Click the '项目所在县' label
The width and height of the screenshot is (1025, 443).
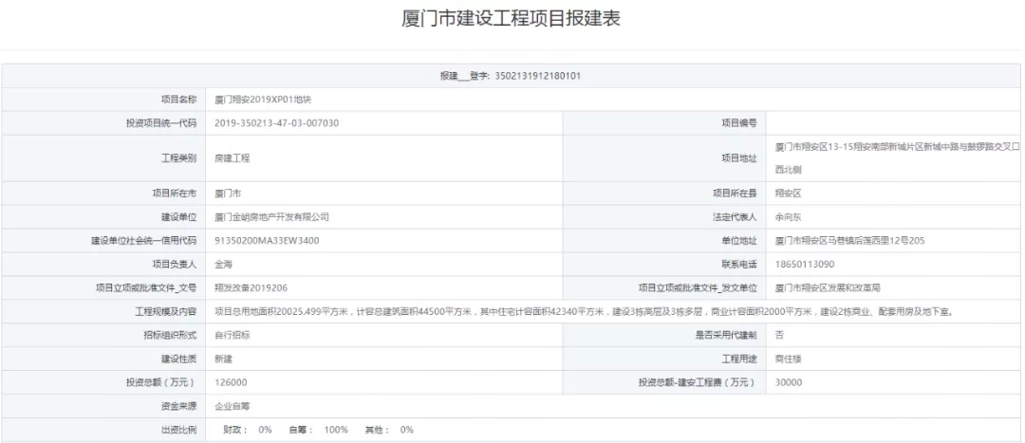735,194
